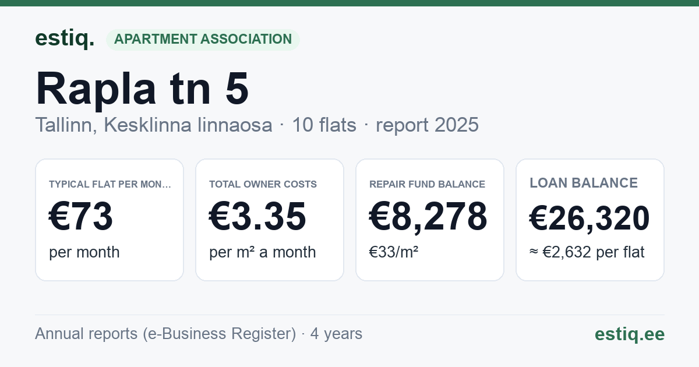Click the €3.35 value

[x=257, y=216]
